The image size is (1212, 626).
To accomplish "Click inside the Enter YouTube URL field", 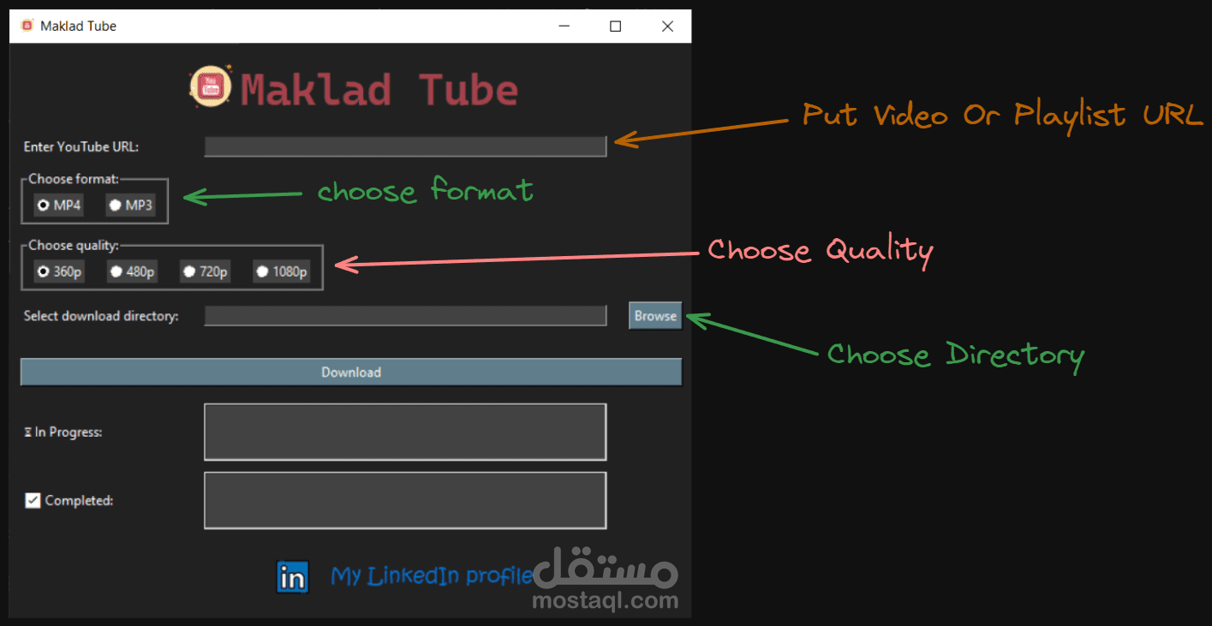I will pos(404,146).
